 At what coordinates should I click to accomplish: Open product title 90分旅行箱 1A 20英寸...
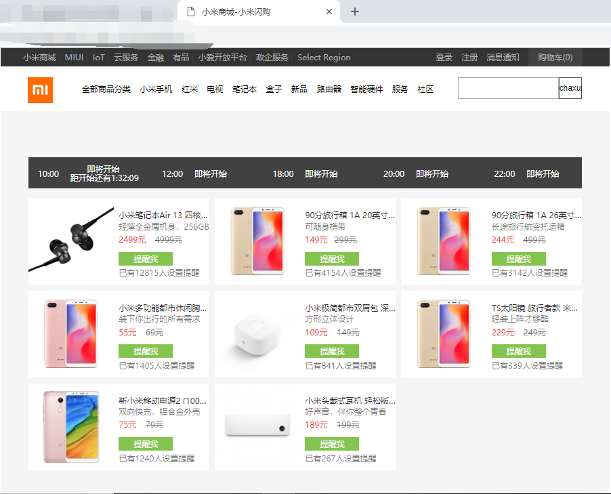tap(350, 215)
